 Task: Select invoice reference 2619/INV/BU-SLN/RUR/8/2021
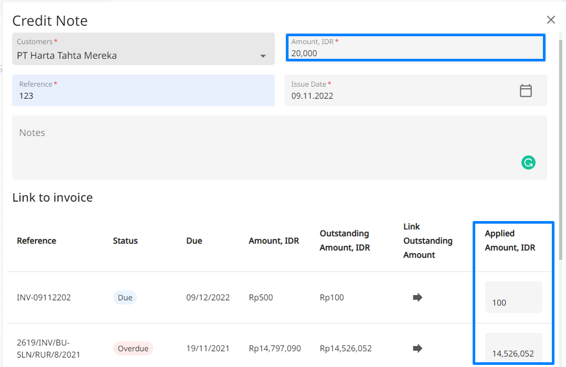[48, 348]
